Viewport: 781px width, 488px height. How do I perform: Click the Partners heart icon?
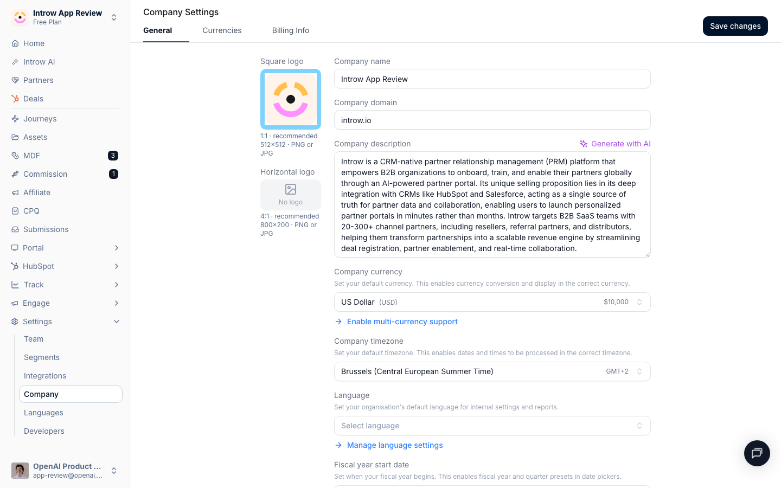15,80
